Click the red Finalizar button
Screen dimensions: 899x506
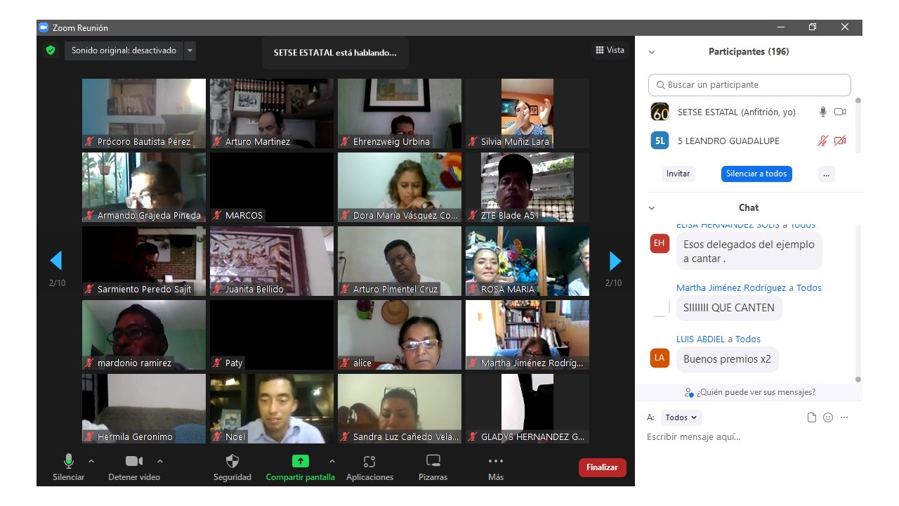coord(602,467)
